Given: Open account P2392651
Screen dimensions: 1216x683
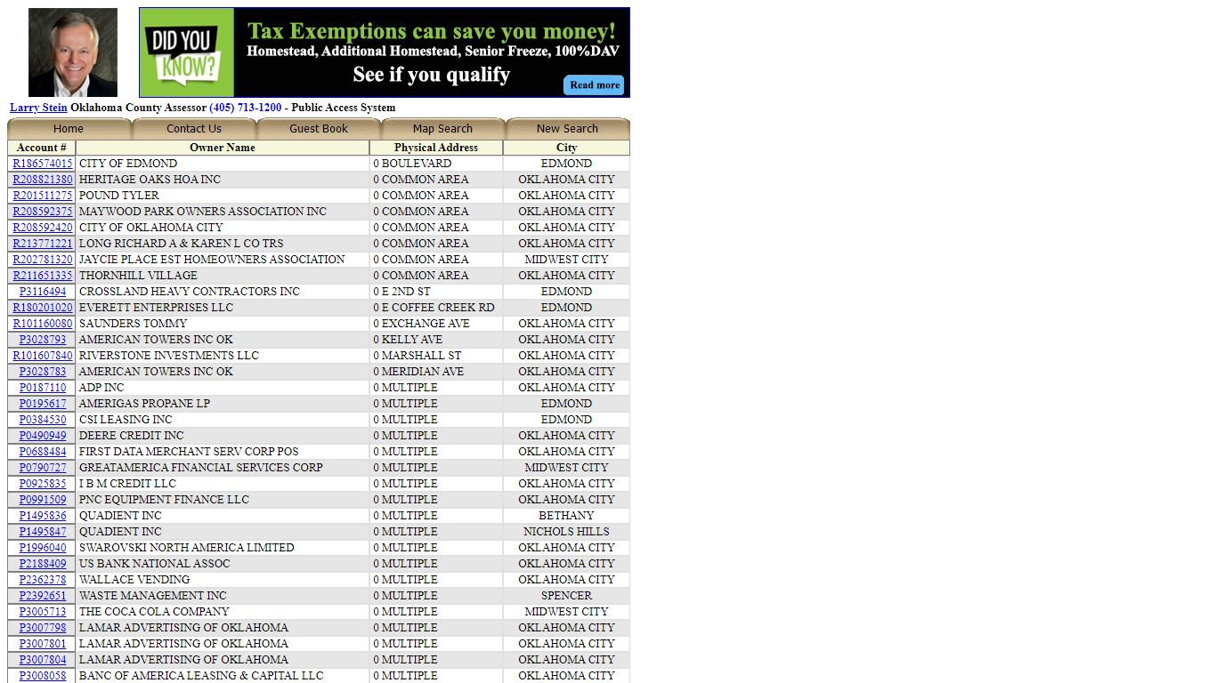Looking at the screenshot, I should coord(43,596).
